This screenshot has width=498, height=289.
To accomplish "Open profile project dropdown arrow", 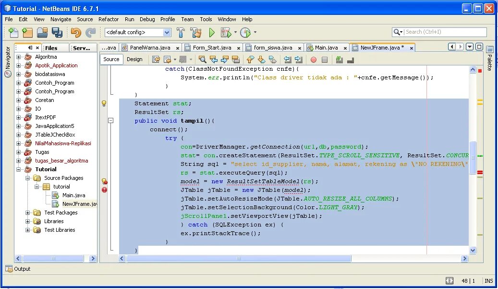I will point(255,32).
